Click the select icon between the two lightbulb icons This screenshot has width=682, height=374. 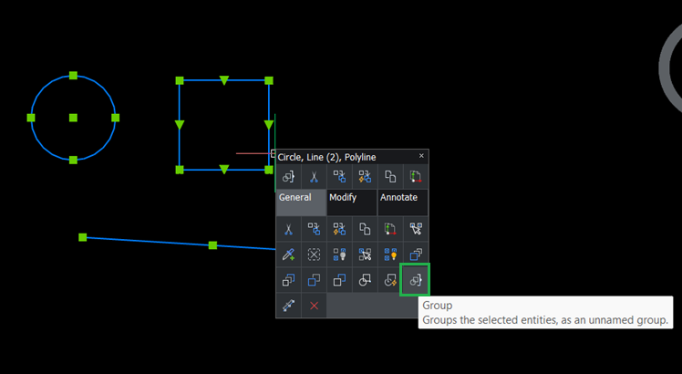coord(365,255)
